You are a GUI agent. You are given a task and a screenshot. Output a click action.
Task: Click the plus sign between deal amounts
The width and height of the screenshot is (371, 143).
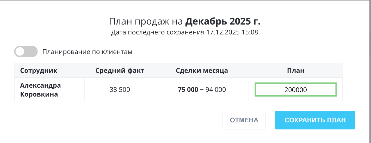202,90
